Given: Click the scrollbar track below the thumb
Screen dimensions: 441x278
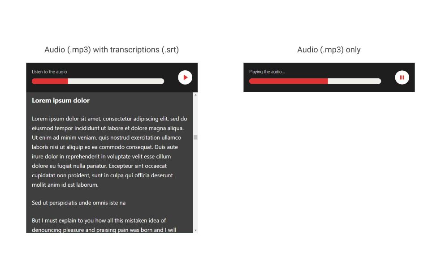Looking at the screenshot, I should click(195, 184).
